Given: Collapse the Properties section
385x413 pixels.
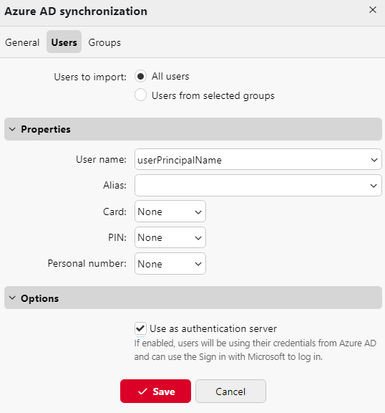Looking at the screenshot, I should [193, 129].
